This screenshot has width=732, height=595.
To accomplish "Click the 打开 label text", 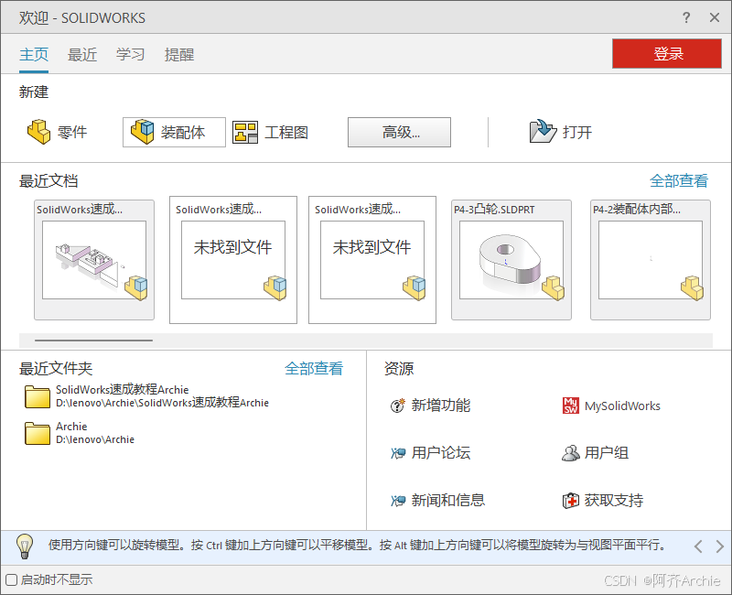I will coord(577,132).
